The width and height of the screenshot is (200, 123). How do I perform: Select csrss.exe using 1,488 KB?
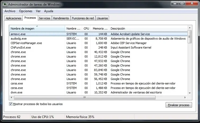pyautogui.click(x=98, y=88)
